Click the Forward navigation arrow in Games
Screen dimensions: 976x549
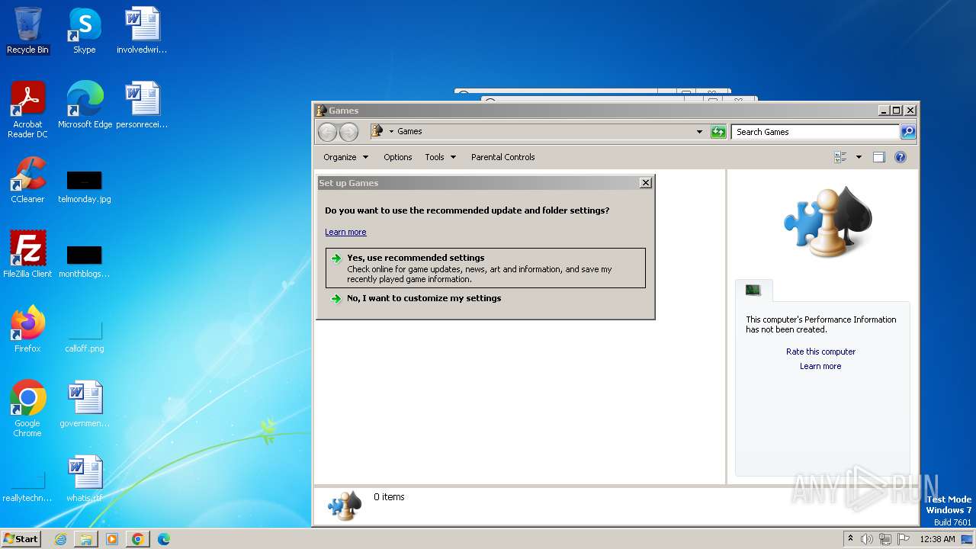point(348,132)
